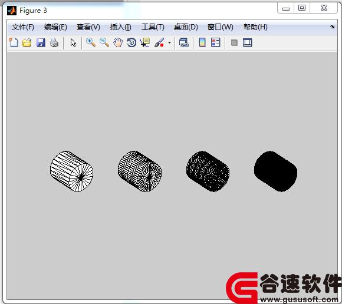Open the 文件(F) menu

pyautogui.click(x=23, y=27)
